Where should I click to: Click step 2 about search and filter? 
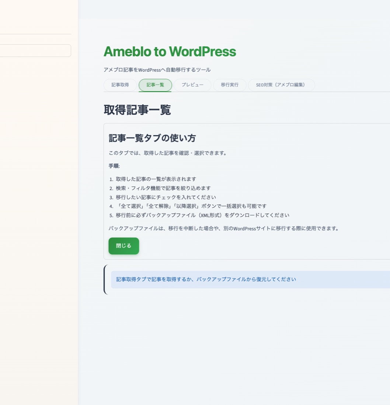coord(163,188)
